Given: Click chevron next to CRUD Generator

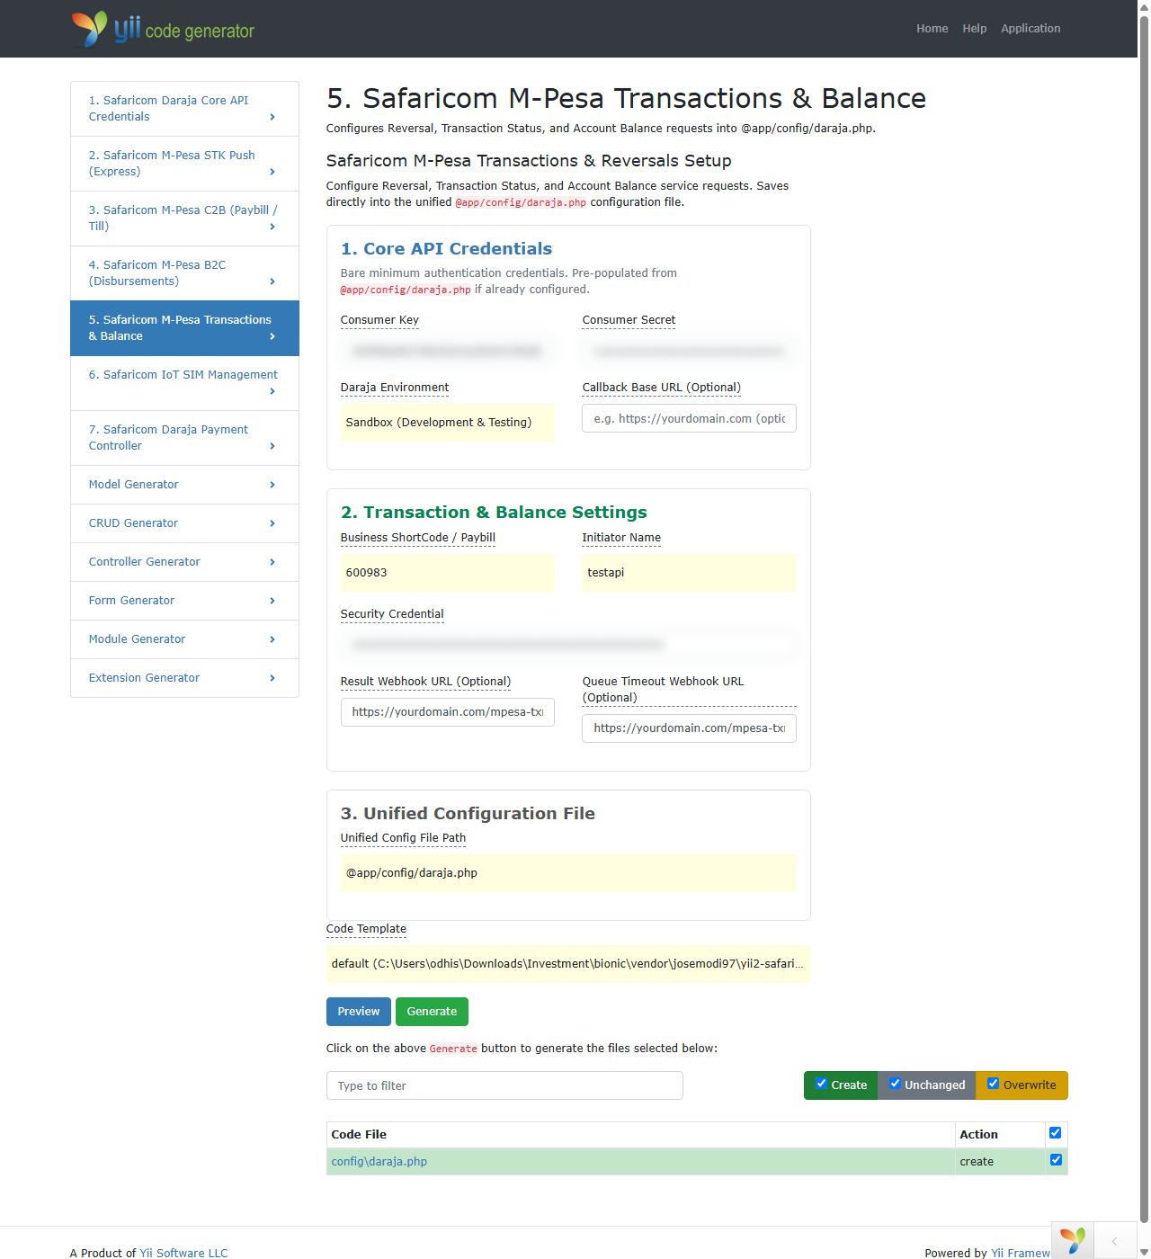Looking at the screenshot, I should pos(272,523).
